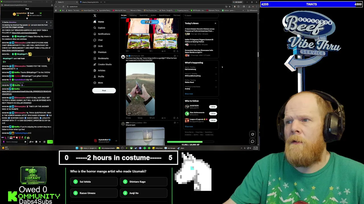Open Kali Armstrong trending topic
The width and height of the screenshot is (364, 204).
coord(190,69)
